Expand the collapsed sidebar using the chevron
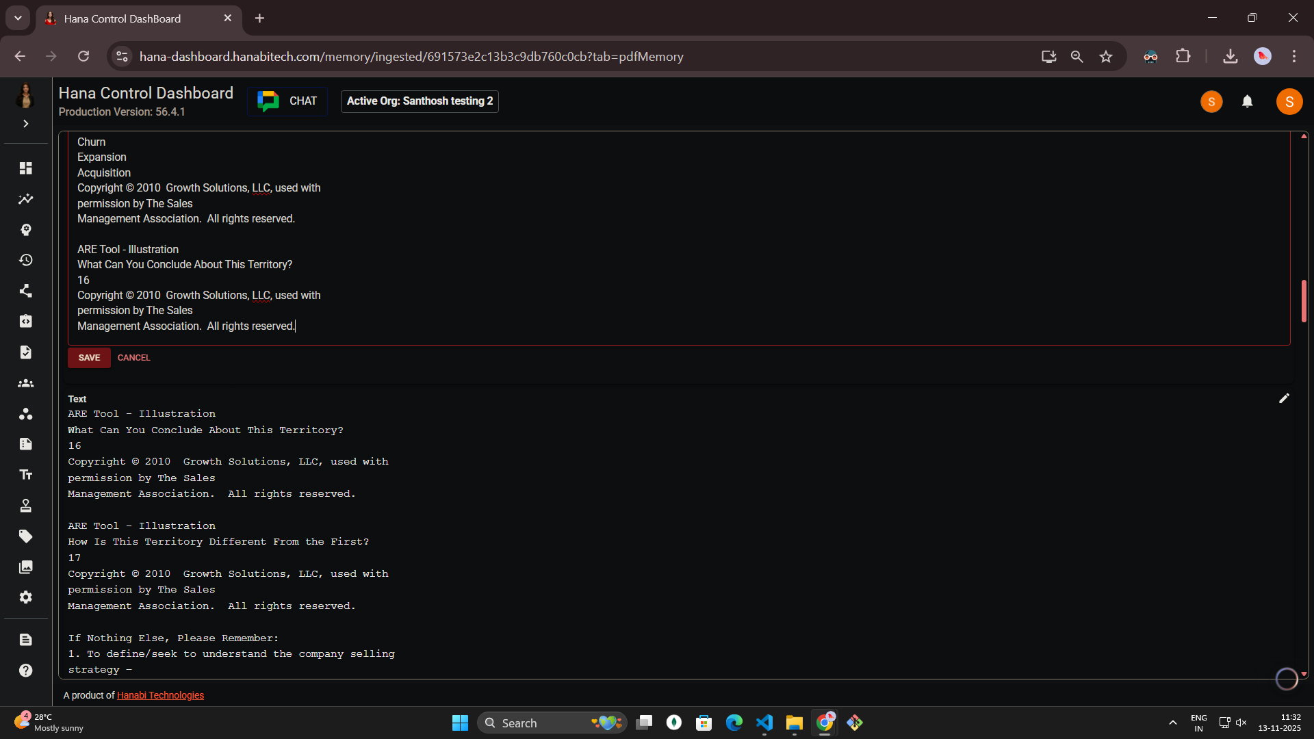Image resolution: width=1314 pixels, height=739 pixels. pos(25,124)
